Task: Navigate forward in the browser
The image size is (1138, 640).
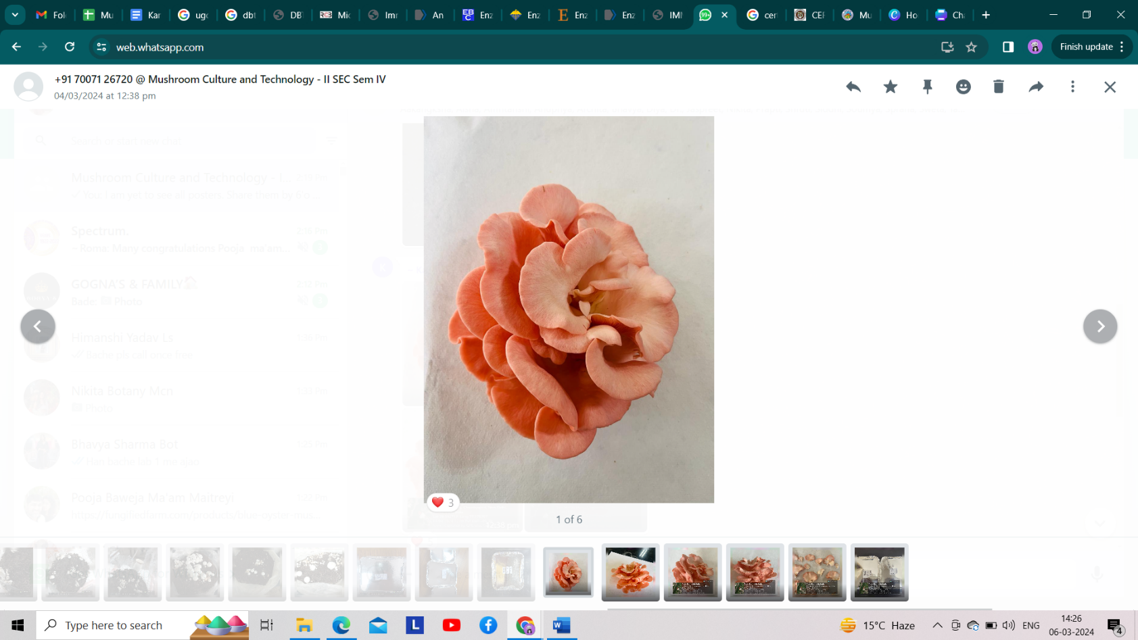Action: [x=43, y=47]
